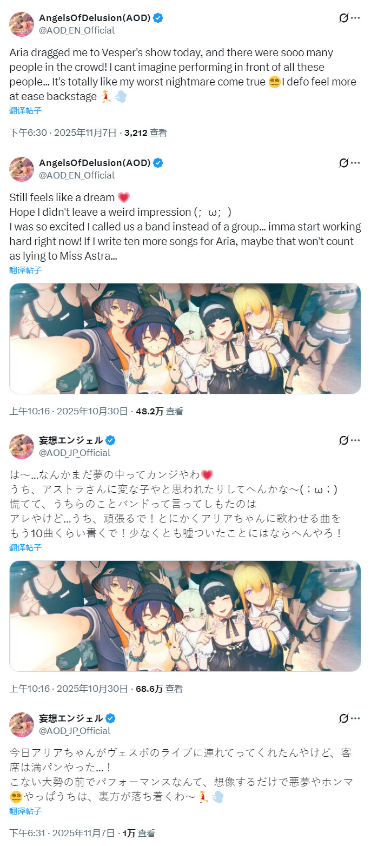The width and height of the screenshot is (371, 846).
Task: Open more menu on the 1万 views Japanese post
Action: [x=355, y=718]
